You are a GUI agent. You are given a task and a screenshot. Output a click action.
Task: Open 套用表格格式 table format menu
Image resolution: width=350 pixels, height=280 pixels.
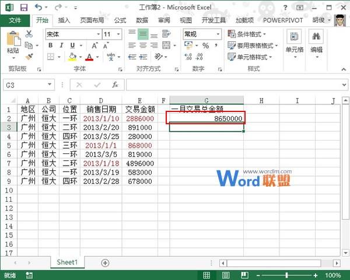click(x=253, y=45)
